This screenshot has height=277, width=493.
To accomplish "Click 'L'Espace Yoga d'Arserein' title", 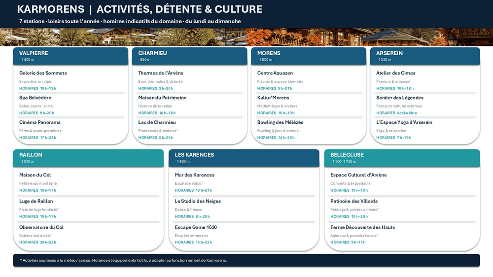I will click(x=404, y=122).
